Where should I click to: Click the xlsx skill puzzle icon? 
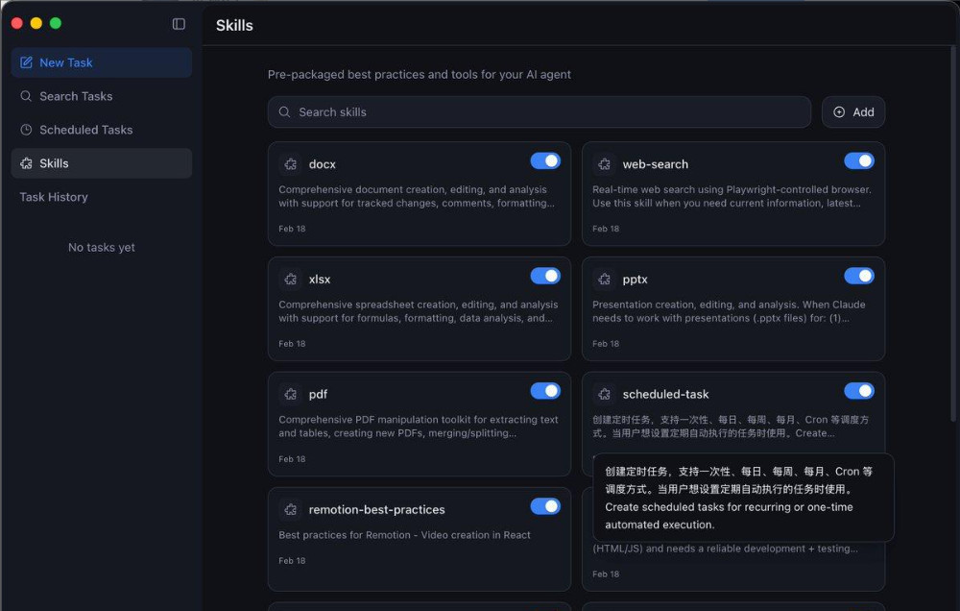(290, 280)
